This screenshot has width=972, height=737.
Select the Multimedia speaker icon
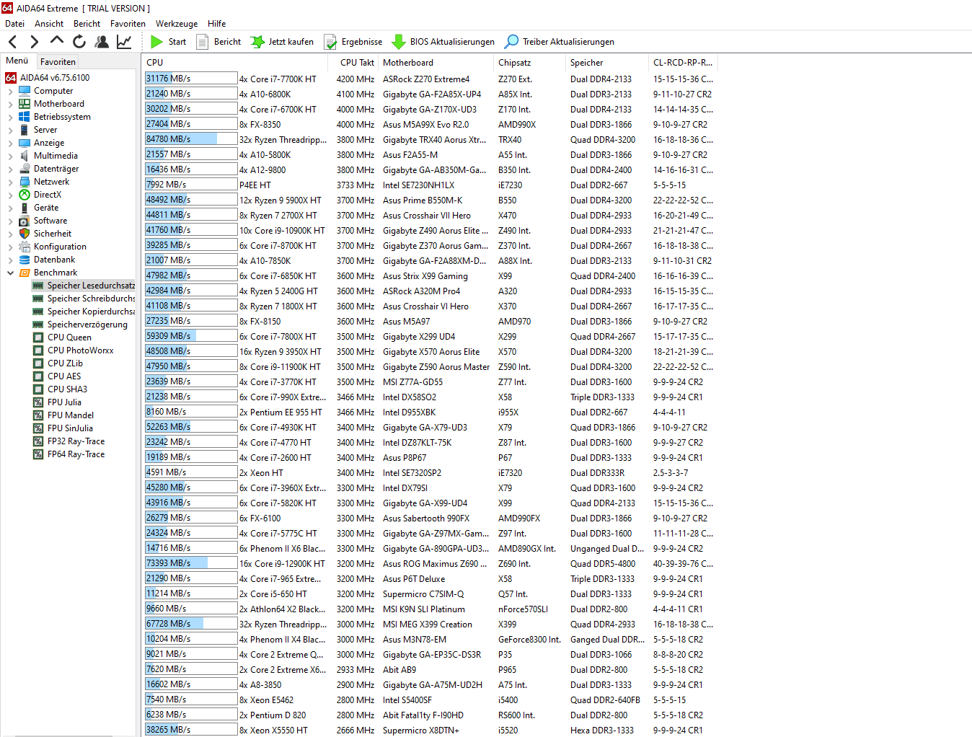(25, 156)
